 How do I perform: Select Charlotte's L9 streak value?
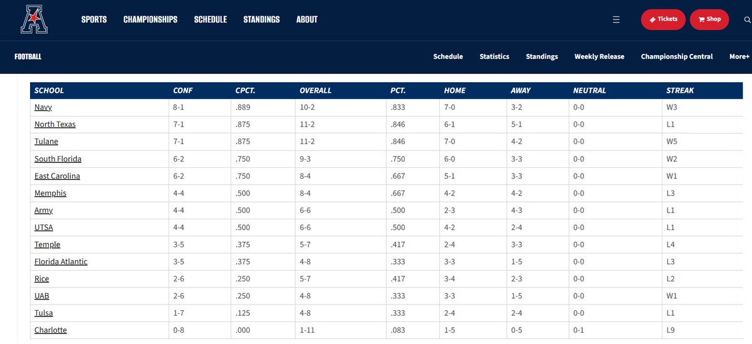click(x=671, y=330)
